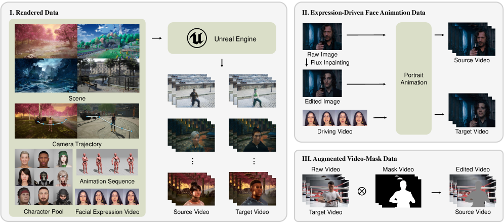This screenshot has height=223, width=504.
Task: Select the helmeted soldier character face
Action: coord(62,196)
